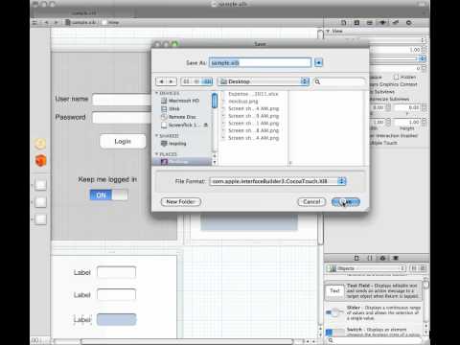This screenshot has width=460, height=345.
Task: Select the second view object in dock
Action: (40, 202)
